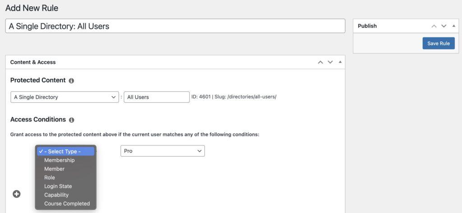Select the '- Select Type -' option
This screenshot has width=462, height=213.
pos(66,151)
